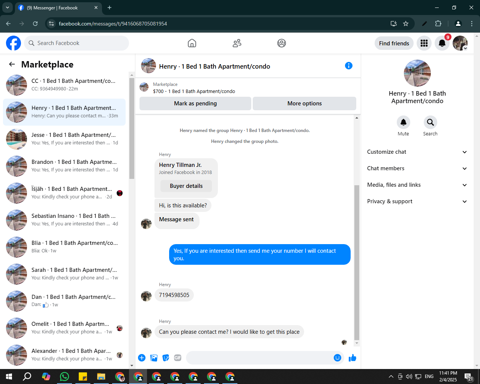This screenshot has width=480, height=384.
Task: Click the conversation list scrollbar
Action: (x=132, y=128)
